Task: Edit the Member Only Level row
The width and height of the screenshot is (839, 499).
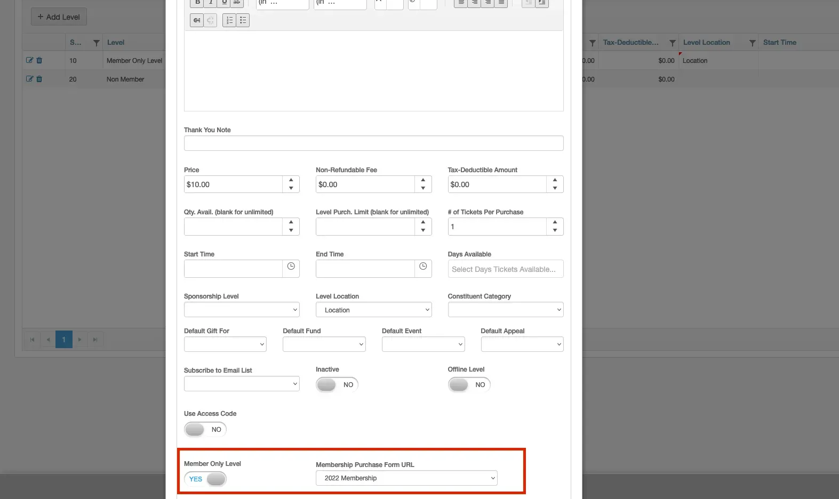Action: [x=30, y=60]
